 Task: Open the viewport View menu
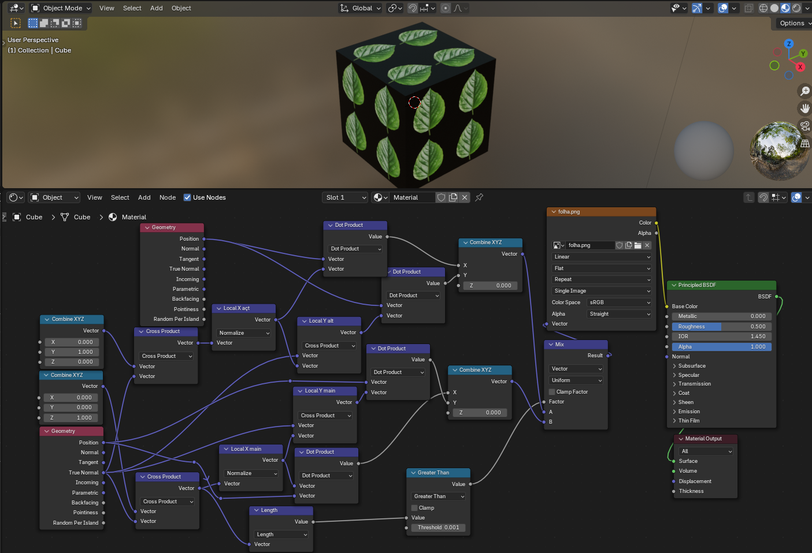[x=107, y=8]
